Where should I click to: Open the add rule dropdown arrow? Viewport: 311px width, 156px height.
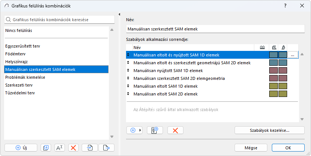[x=141, y=130]
